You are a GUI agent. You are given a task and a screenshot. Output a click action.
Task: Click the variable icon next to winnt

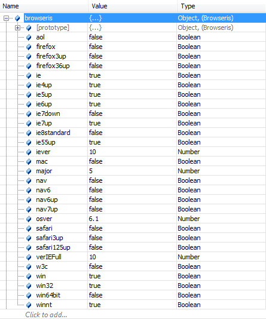(x=29, y=305)
